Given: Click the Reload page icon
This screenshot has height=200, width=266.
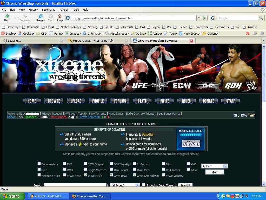Looking at the screenshot, I should [x=41, y=16].
